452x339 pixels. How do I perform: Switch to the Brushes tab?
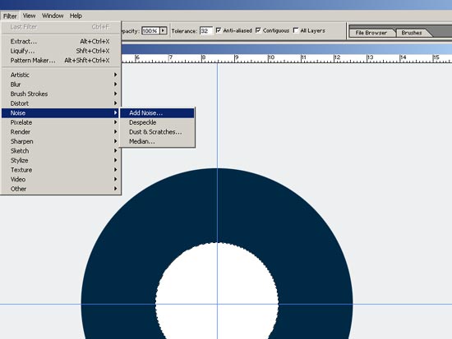pos(412,33)
